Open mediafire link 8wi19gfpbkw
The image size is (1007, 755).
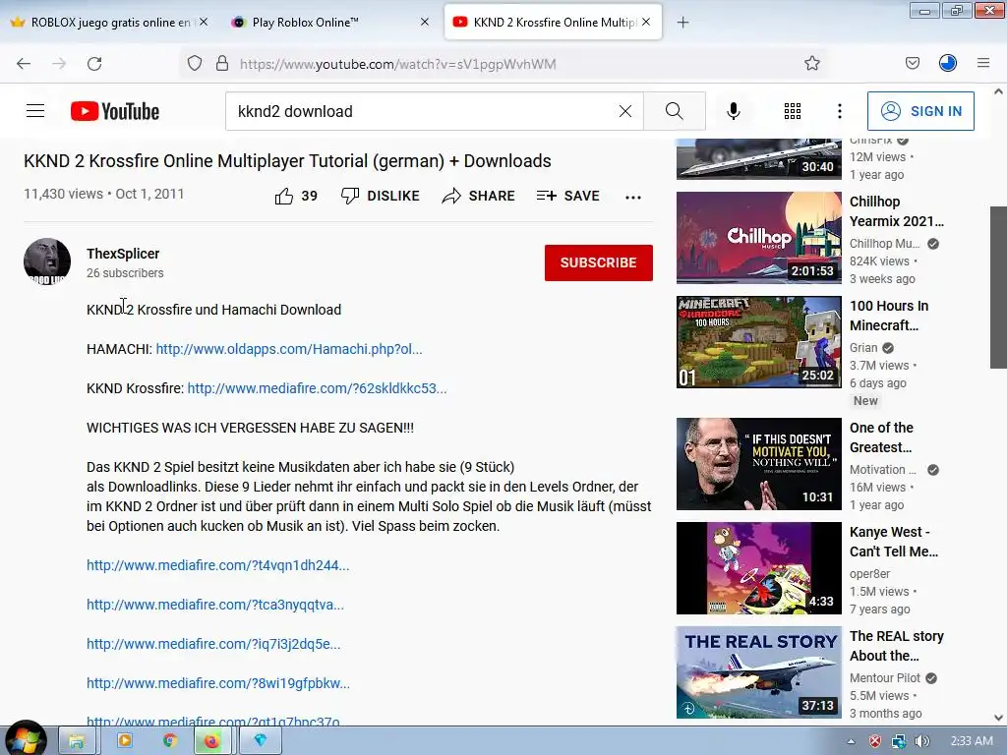coord(218,683)
